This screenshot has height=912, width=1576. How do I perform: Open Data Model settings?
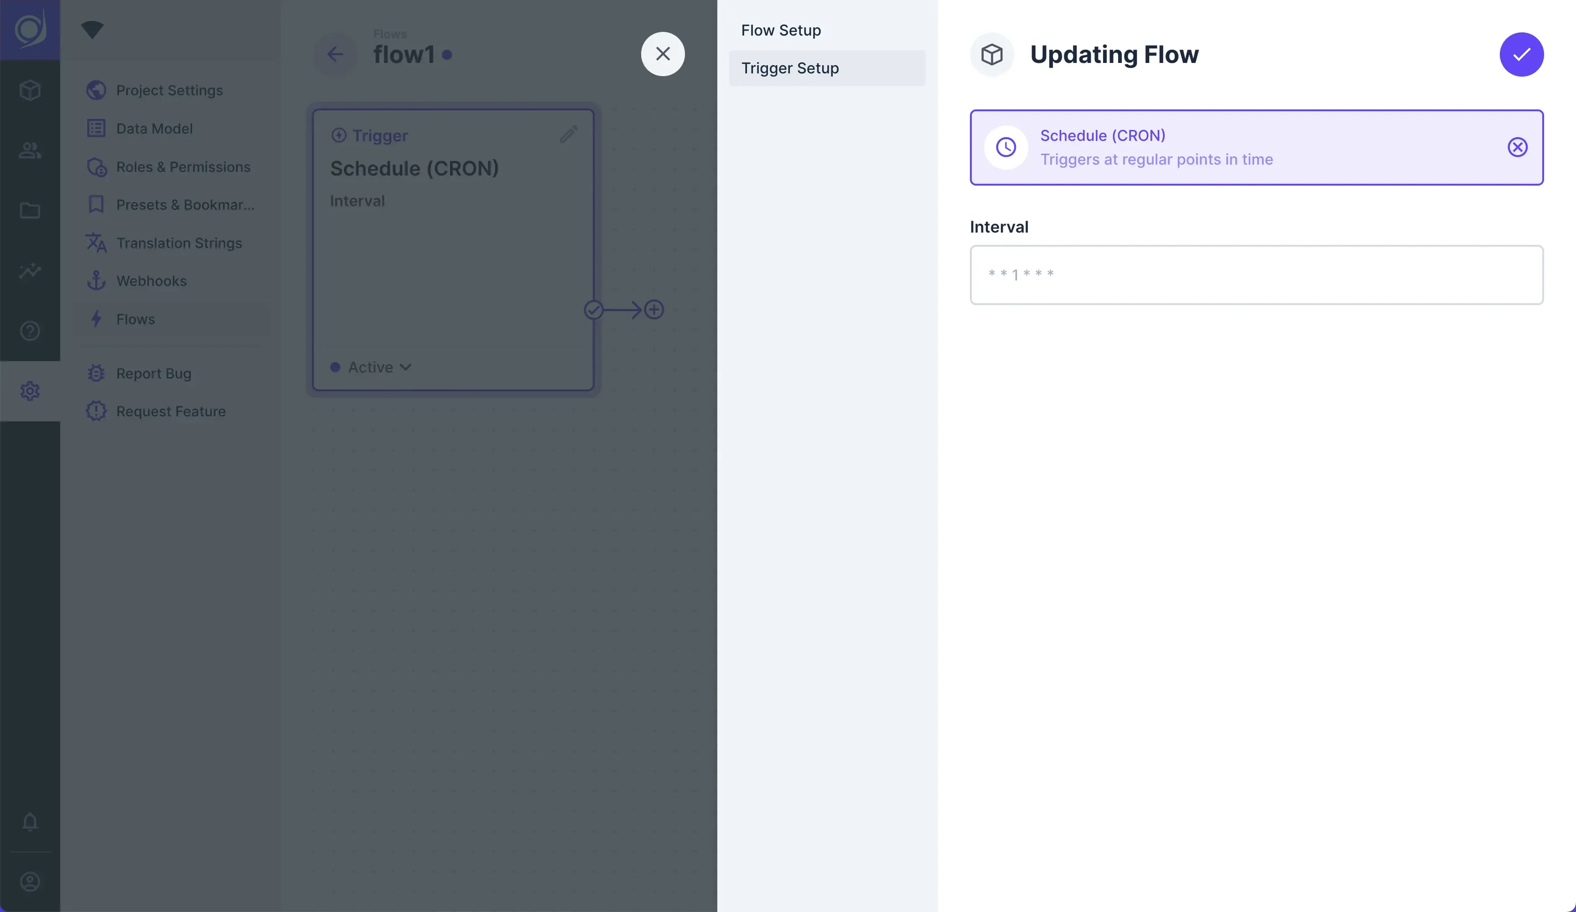(x=154, y=129)
